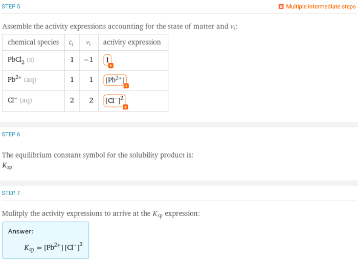
Task: Select the [Pb2+] activity expression box
Action: pyautogui.click(x=114, y=80)
